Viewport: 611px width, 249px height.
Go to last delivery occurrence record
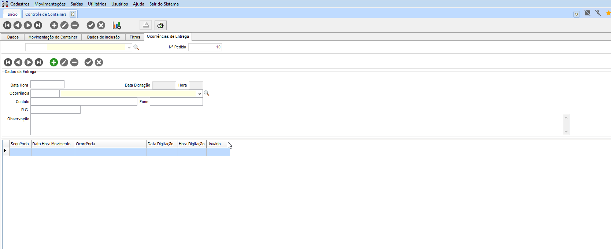click(x=39, y=62)
